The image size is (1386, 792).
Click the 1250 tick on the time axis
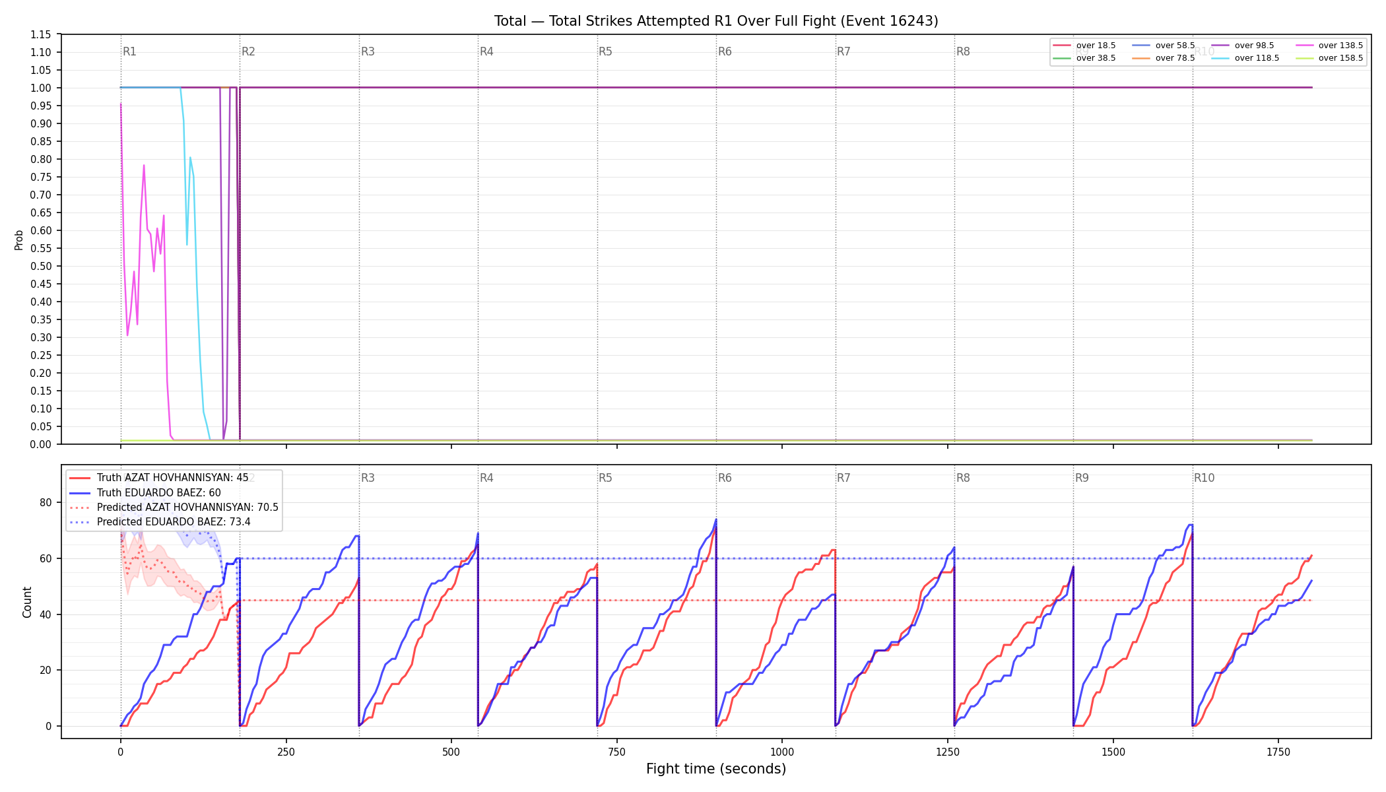(x=948, y=751)
